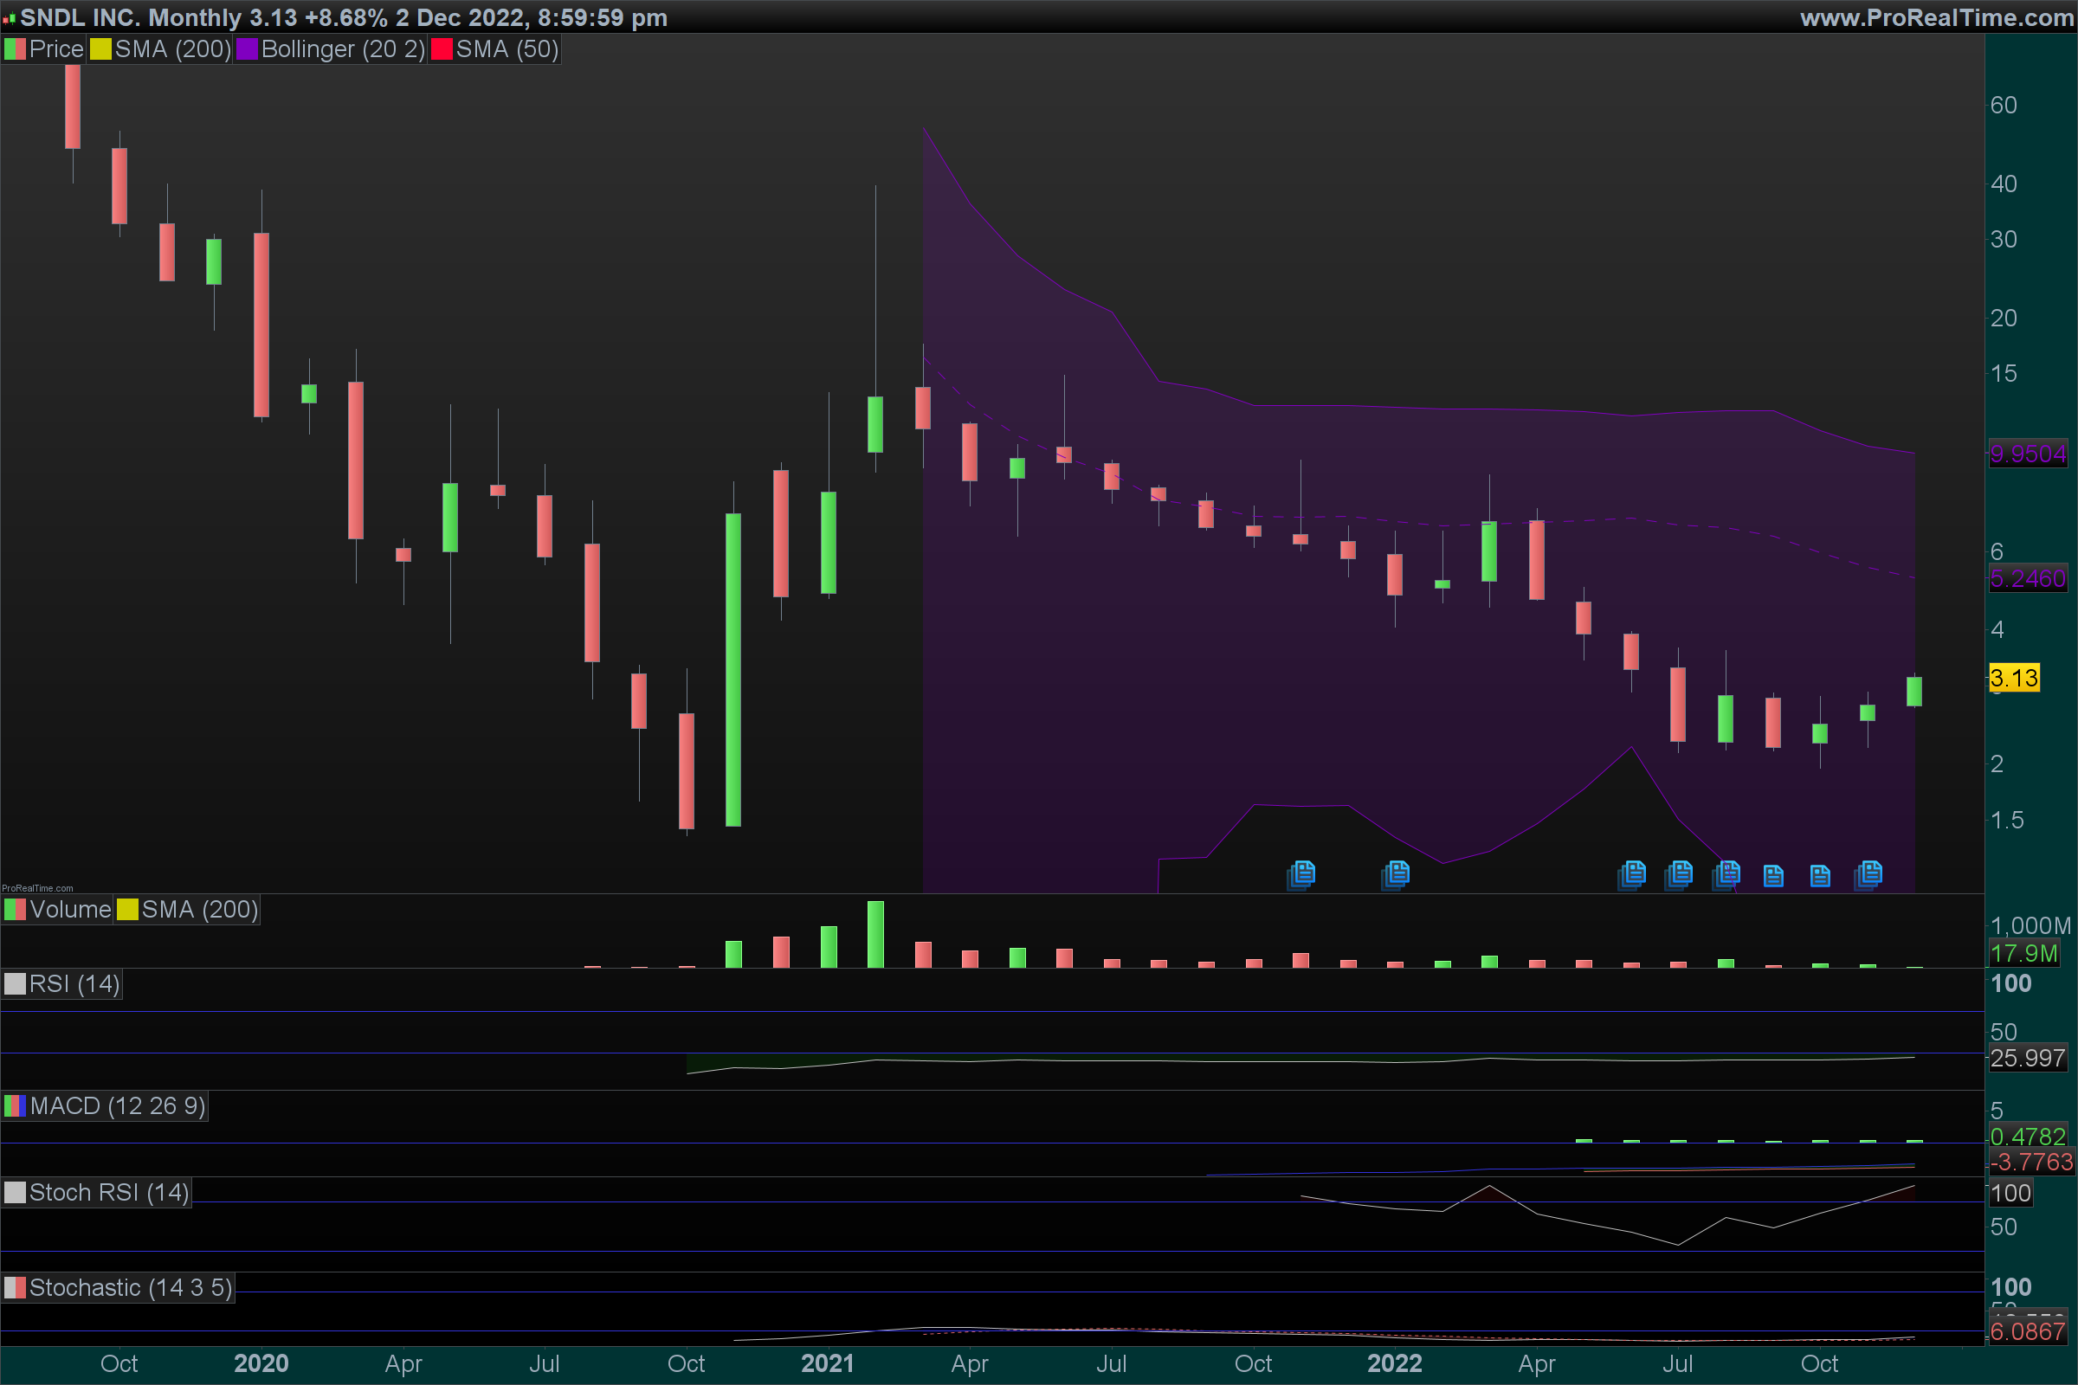2078x1385 pixels.
Task: Open the MACD (12 26 9) panel label
Action: [x=117, y=1106]
